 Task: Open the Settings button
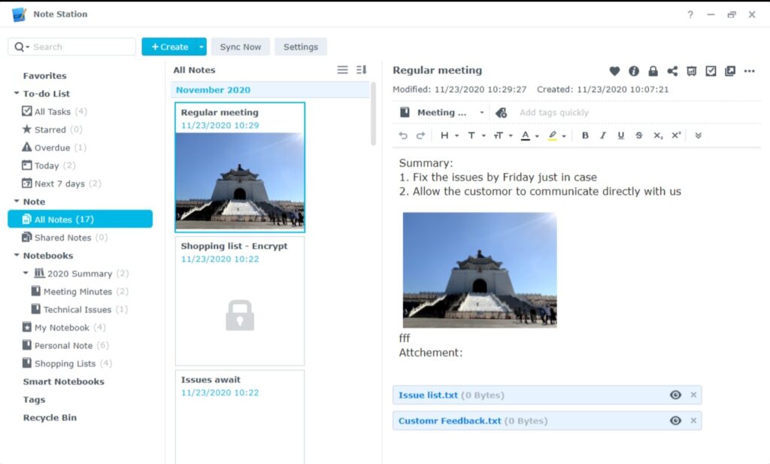click(301, 47)
